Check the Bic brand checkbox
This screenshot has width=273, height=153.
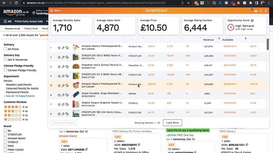tap(5, 130)
